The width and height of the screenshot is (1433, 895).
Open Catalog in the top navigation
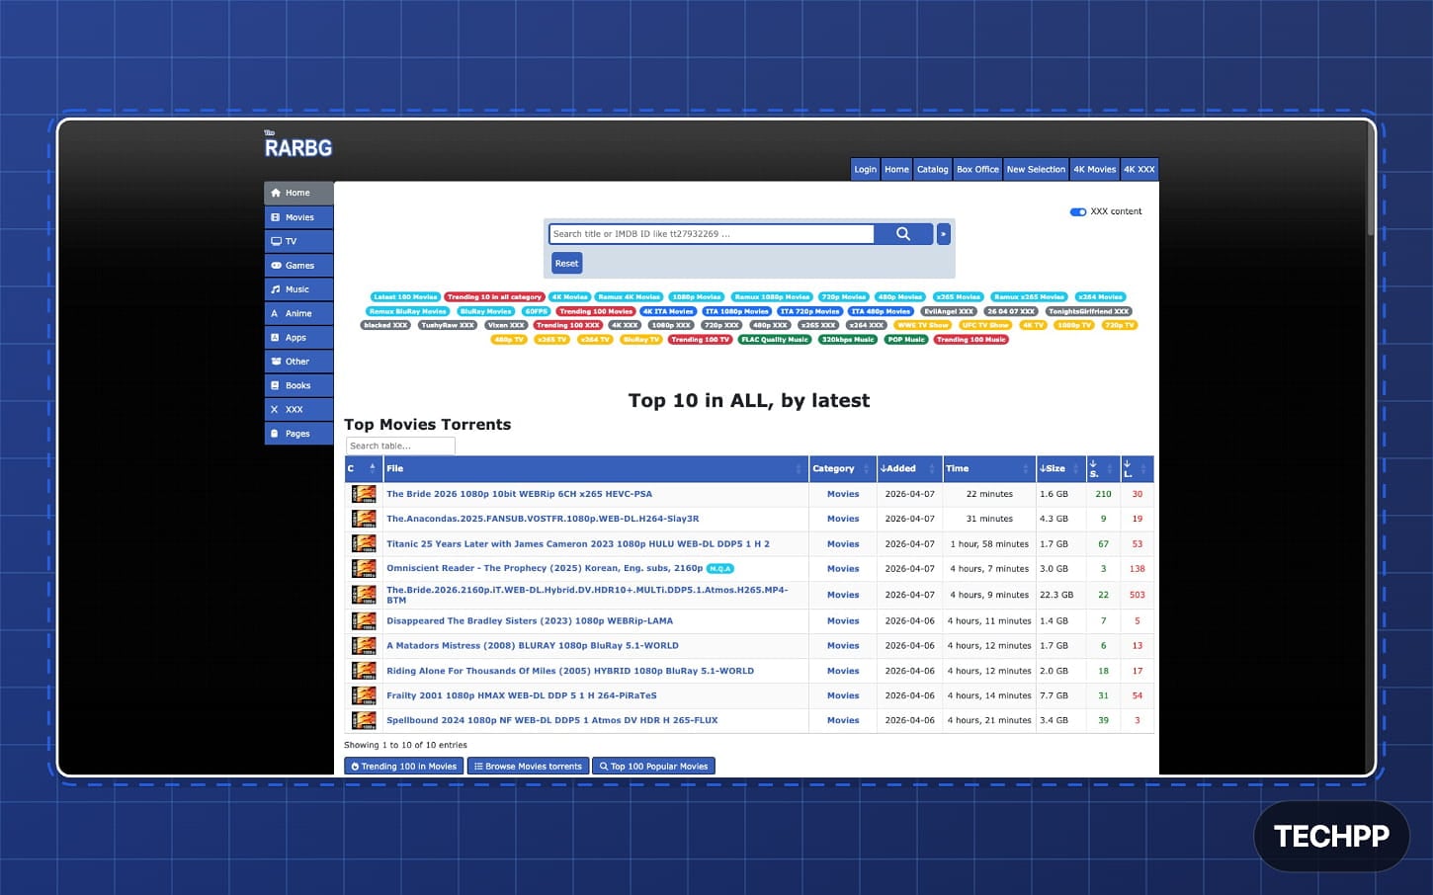click(x=932, y=169)
